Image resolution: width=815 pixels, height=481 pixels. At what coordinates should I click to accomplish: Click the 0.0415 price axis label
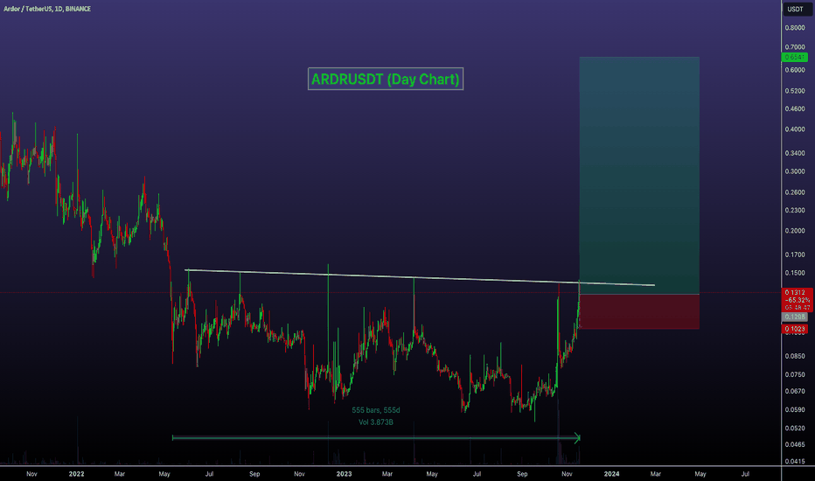795,461
